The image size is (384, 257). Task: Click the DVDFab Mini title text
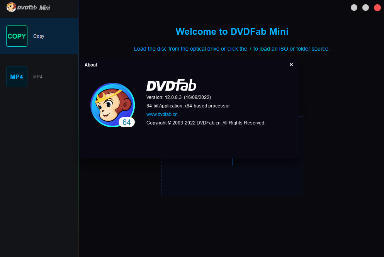point(34,8)
